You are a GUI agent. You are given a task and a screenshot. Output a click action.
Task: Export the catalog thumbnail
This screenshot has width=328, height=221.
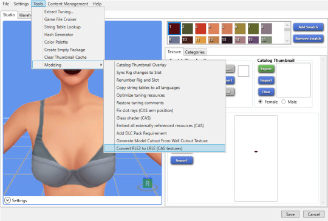[266, 69]
